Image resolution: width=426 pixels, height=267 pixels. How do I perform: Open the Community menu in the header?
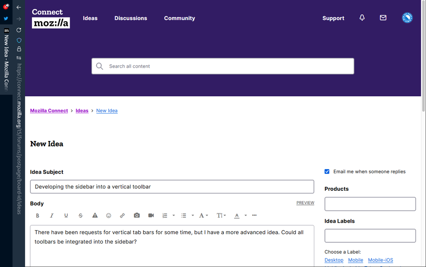click(180, 18)
